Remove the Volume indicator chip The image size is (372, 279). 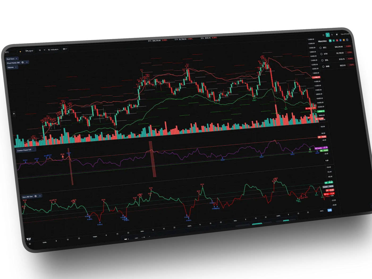[x=16, y=67]
